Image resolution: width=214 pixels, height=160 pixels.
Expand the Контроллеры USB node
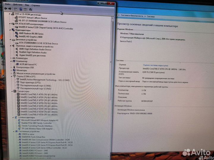coord(11,67)
